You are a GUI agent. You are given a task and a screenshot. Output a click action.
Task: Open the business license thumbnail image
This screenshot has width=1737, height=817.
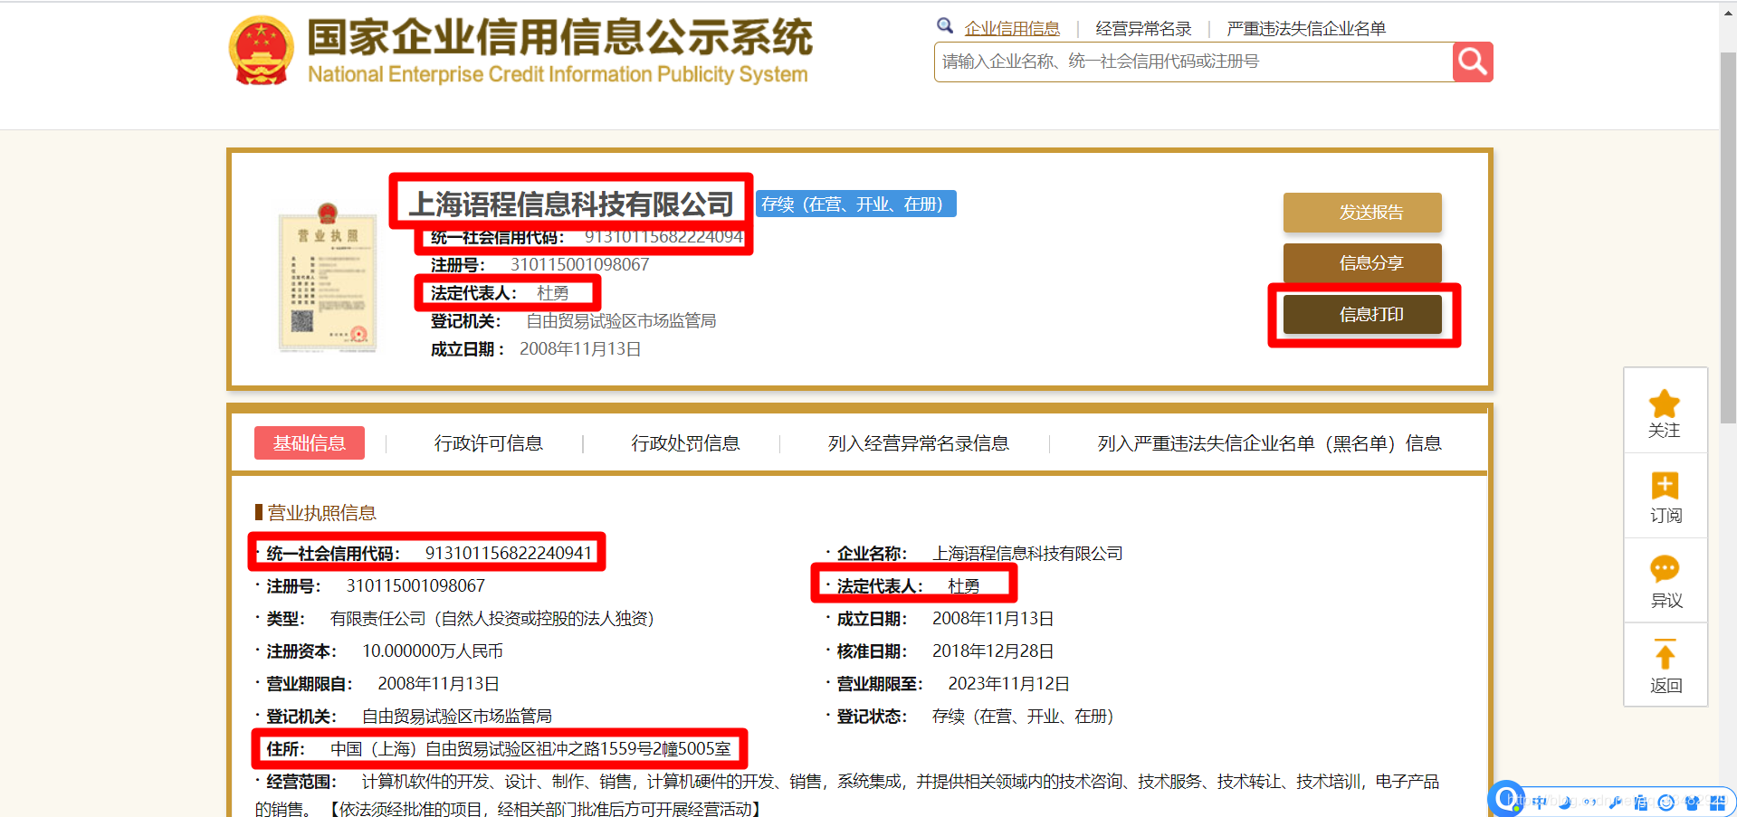[327, 277]
